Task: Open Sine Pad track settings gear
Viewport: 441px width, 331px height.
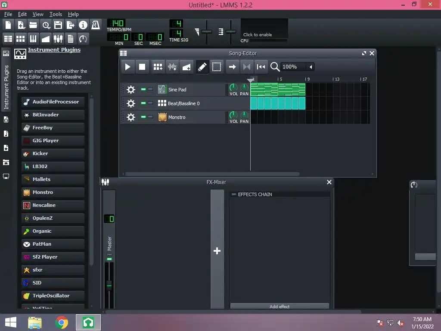Action: (x=131, y=90)
